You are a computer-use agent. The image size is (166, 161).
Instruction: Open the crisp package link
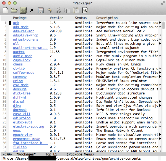point(18,81)
